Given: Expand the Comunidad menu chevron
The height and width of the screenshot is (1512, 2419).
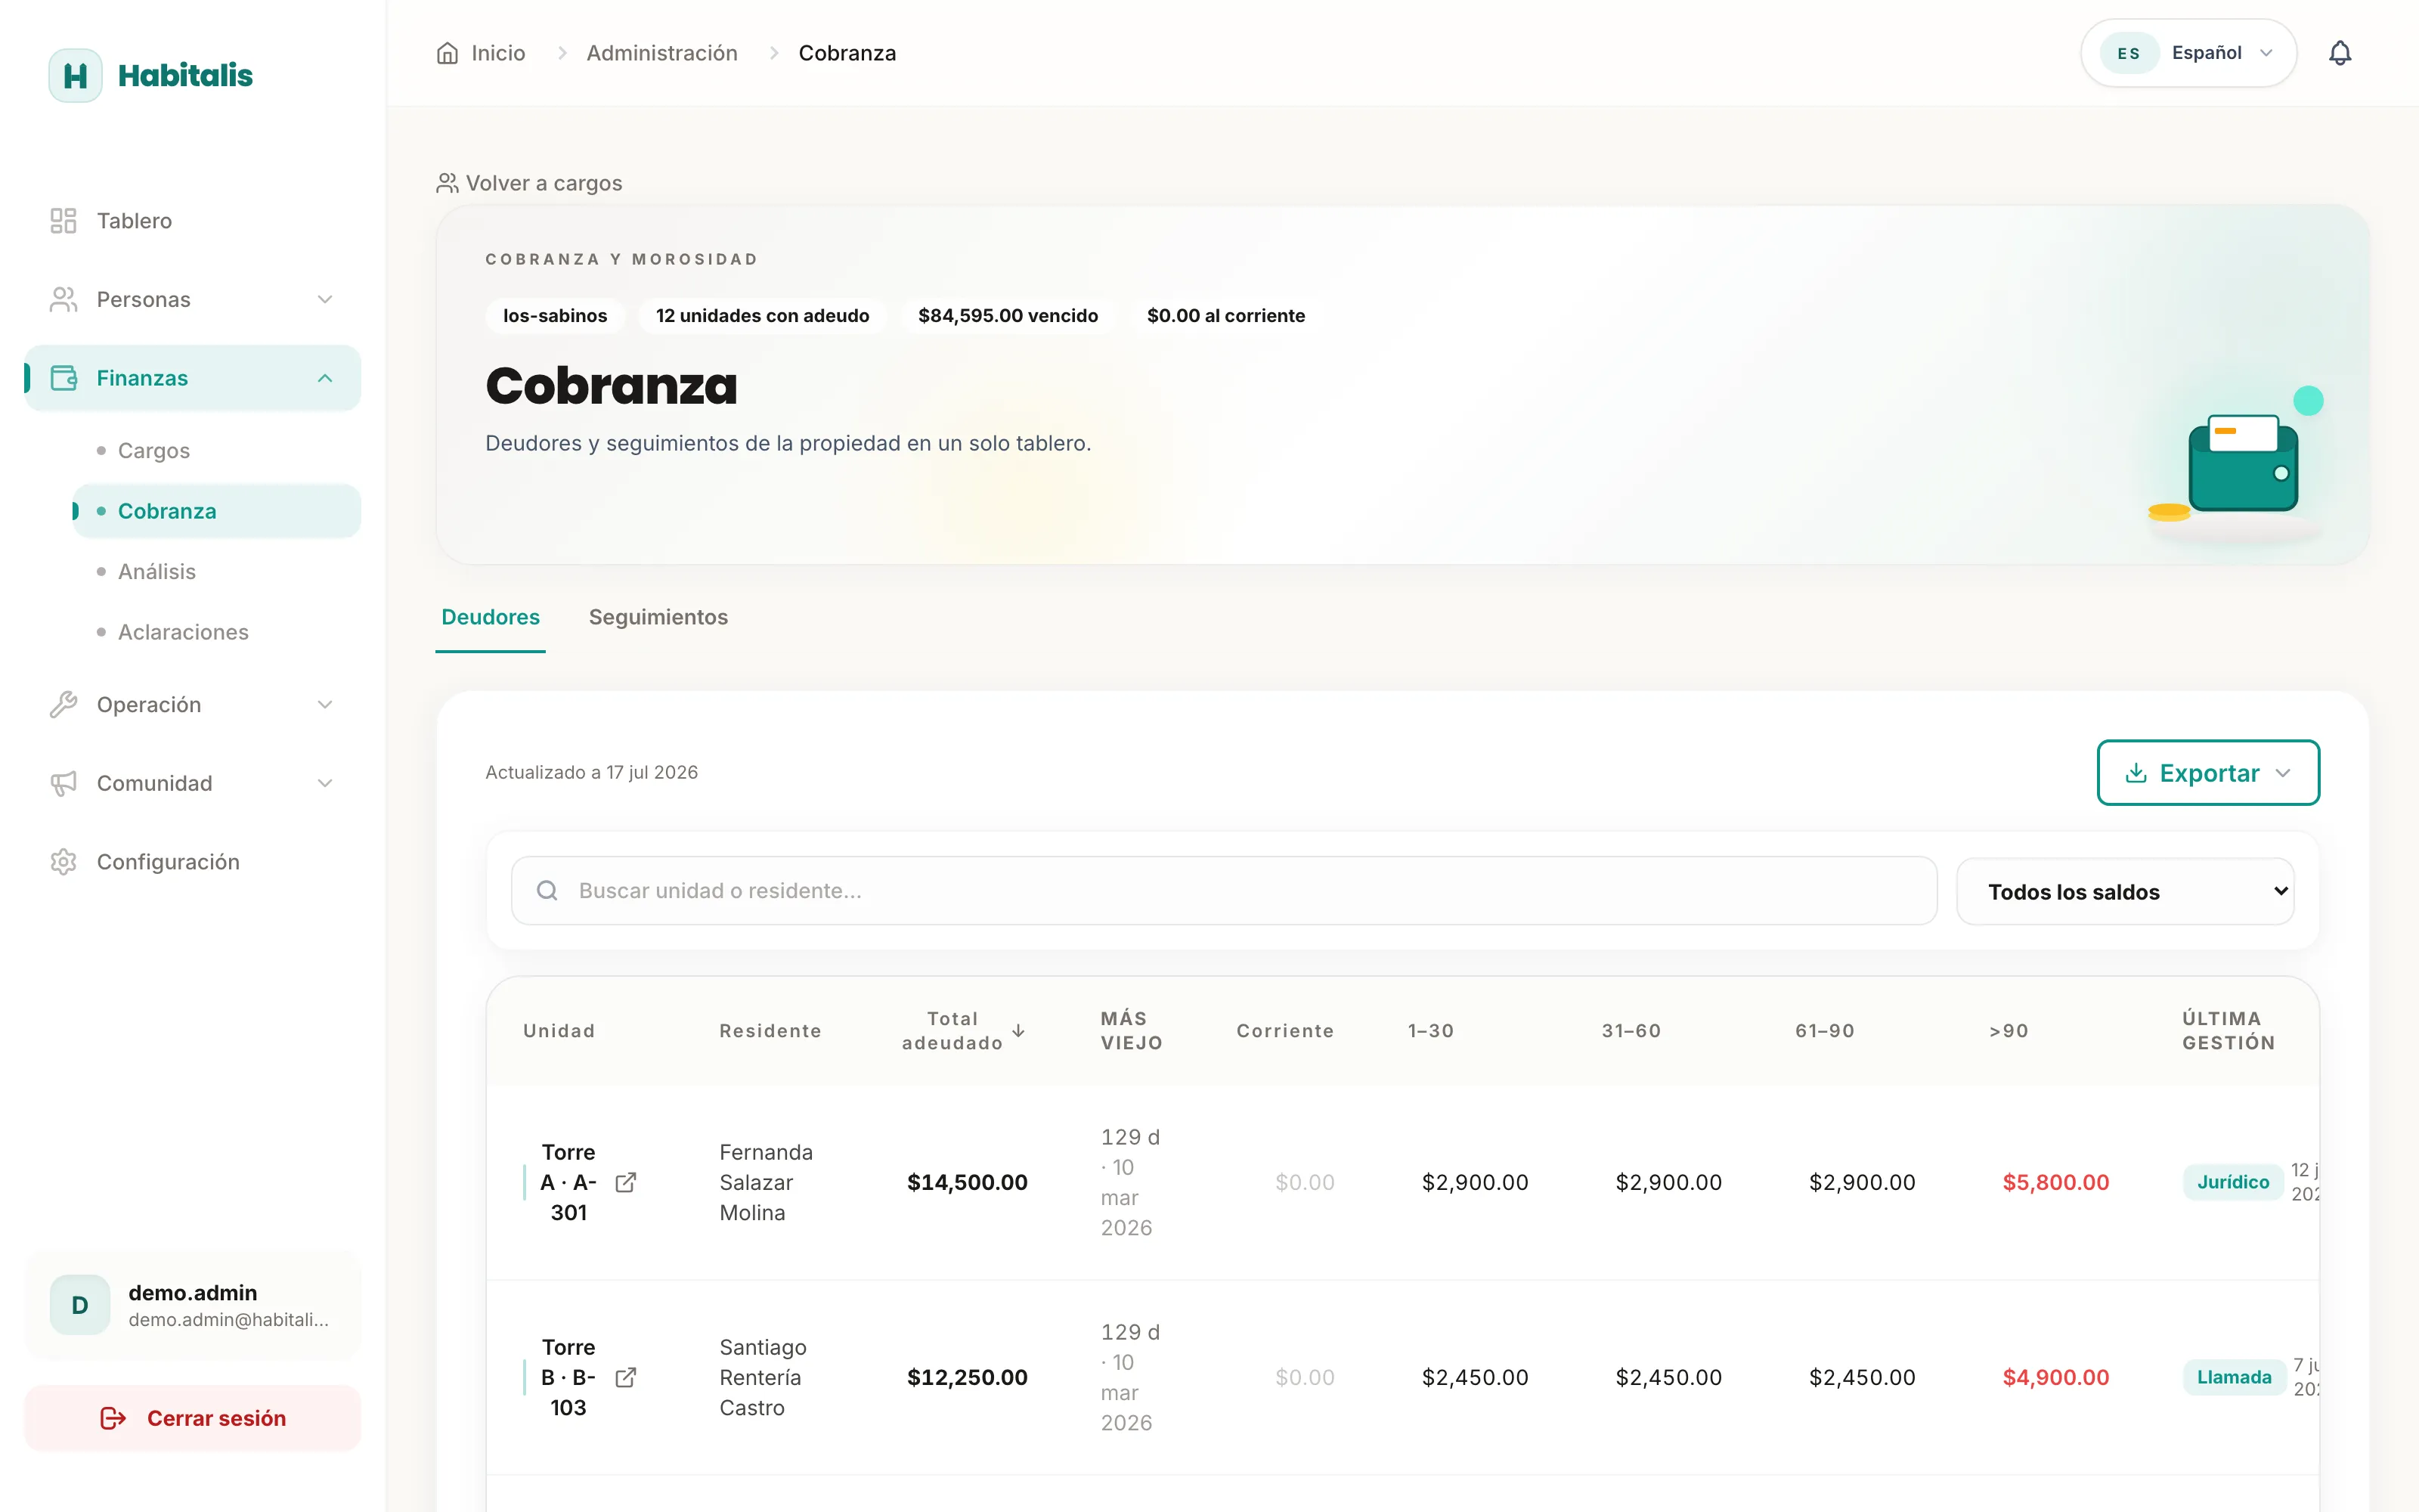Looking at the screenshot, I should [325, 783].
